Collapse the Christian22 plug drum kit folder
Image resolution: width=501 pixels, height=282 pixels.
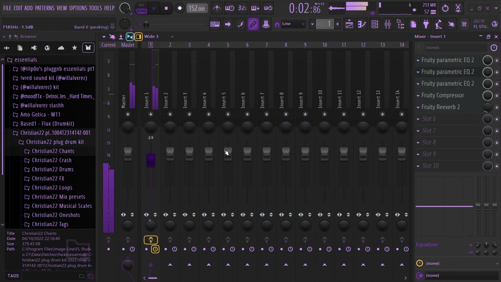point(55,142)
